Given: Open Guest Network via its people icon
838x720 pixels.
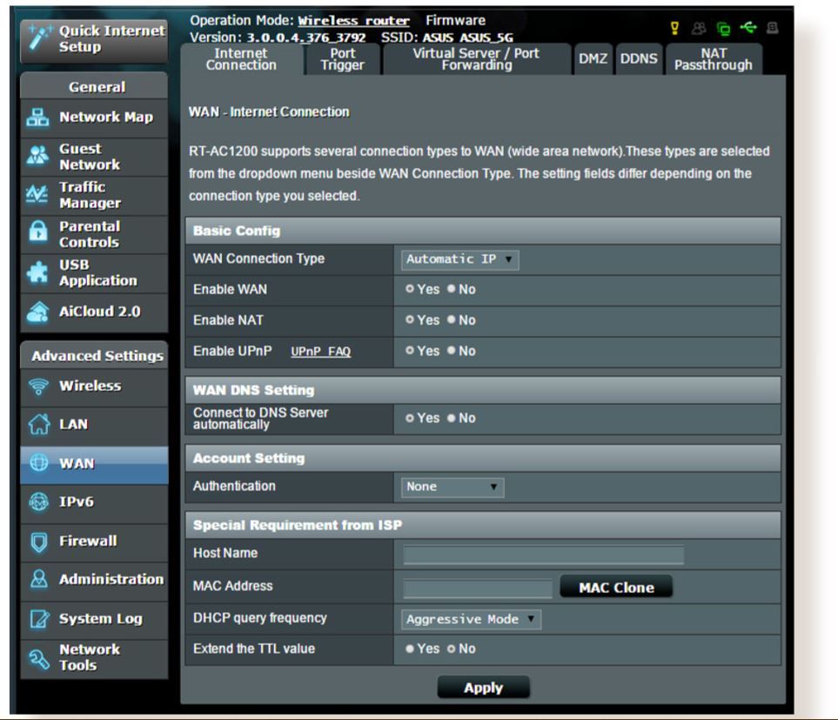Looking at the screenshot, I should [x=38, y=157].
